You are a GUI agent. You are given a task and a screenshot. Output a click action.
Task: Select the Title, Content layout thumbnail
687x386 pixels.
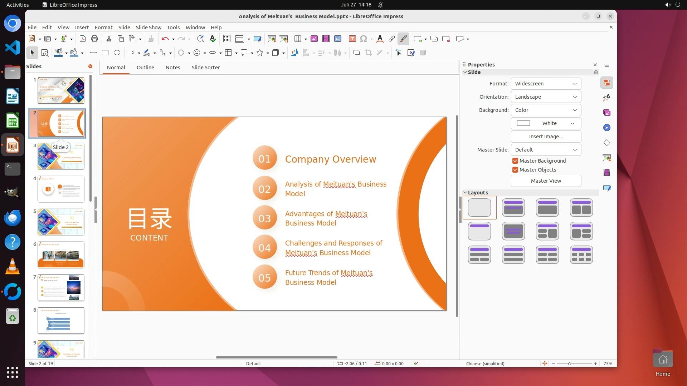coord(547,208)
